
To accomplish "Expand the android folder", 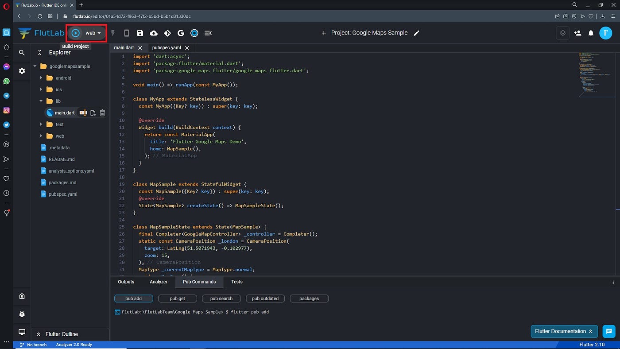I will (x=41, y=78).
